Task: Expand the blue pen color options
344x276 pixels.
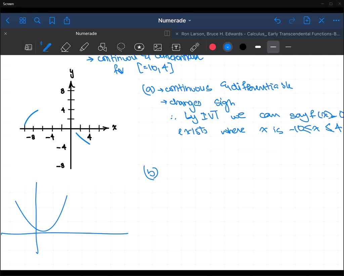Action: pos(228,47)
